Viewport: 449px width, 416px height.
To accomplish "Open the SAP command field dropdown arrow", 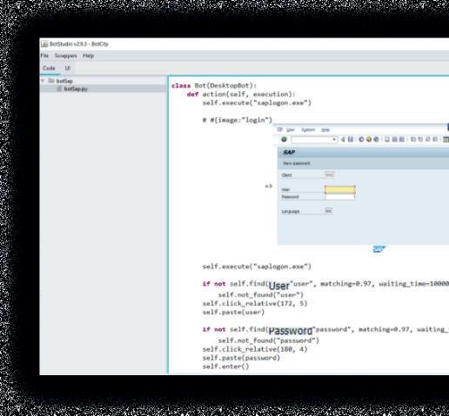I will pos(334,140).
